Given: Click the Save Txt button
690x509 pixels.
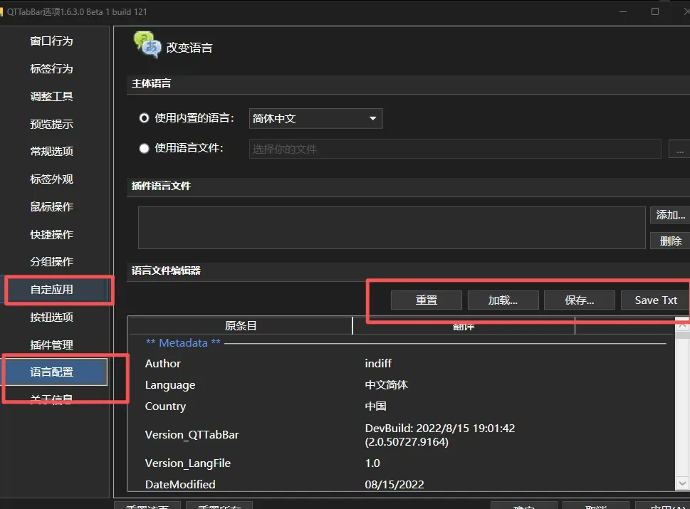Looking at the screenshot, I should [656, 300].
